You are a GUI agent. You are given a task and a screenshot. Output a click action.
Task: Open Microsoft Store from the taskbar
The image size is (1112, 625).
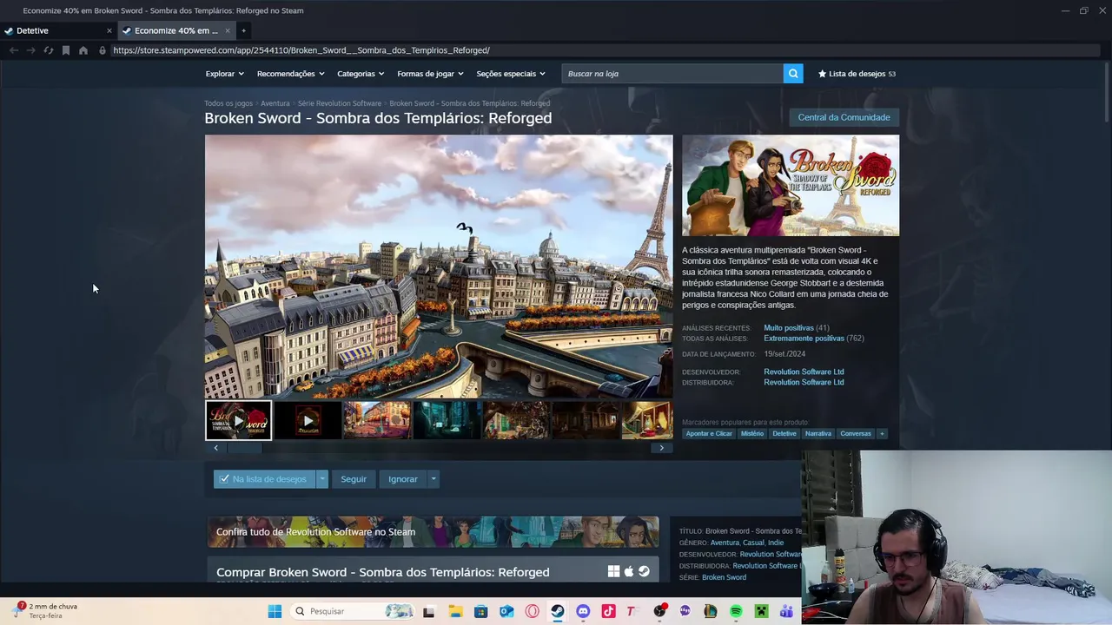coord(480,611)
